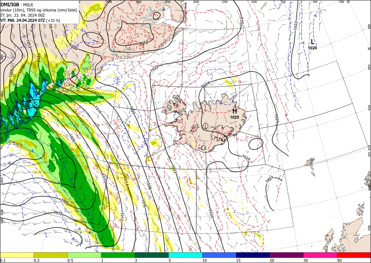Viewport: 371px width, 263px height.
Task: Click the '15' legend scale value
Action: 238,260
